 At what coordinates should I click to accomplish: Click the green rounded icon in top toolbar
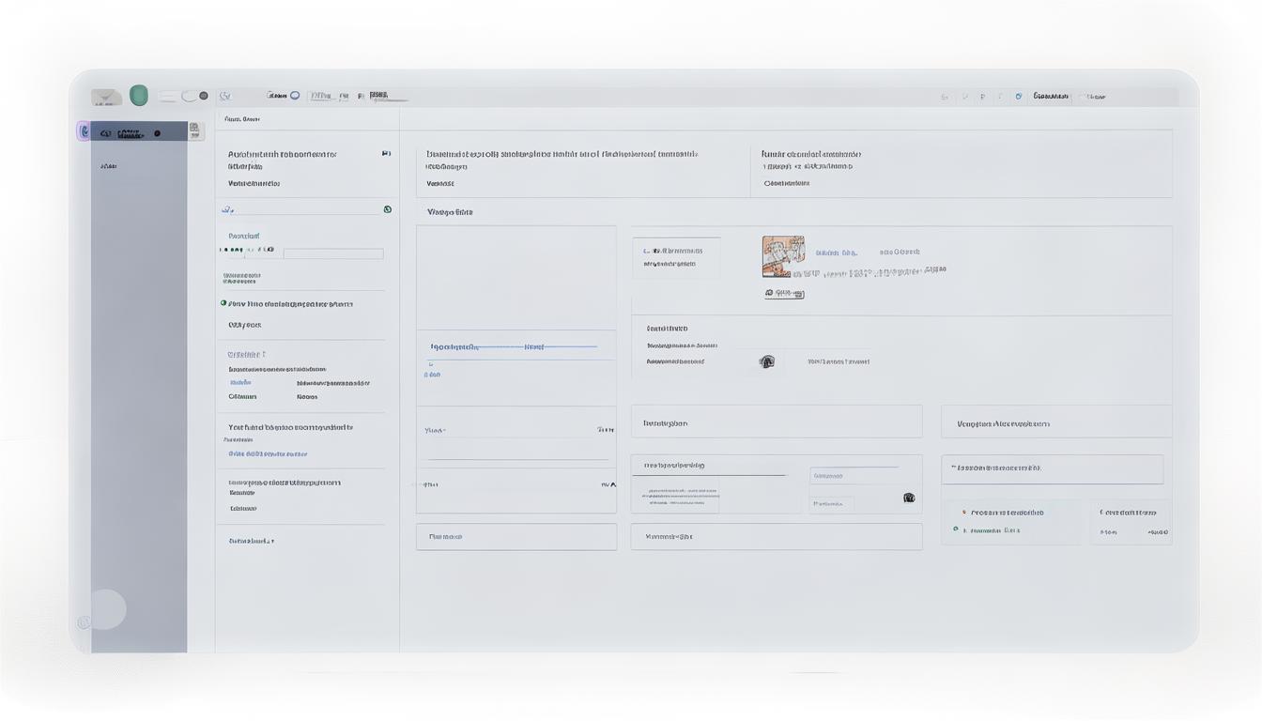coord(139,96)
